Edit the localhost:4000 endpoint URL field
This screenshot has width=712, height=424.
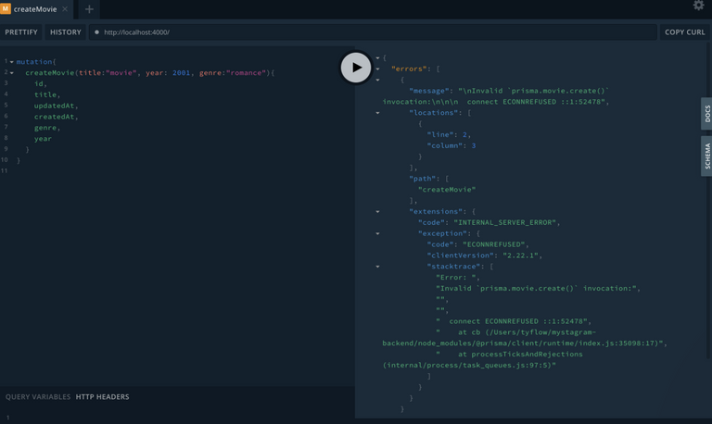pos(373,32)
